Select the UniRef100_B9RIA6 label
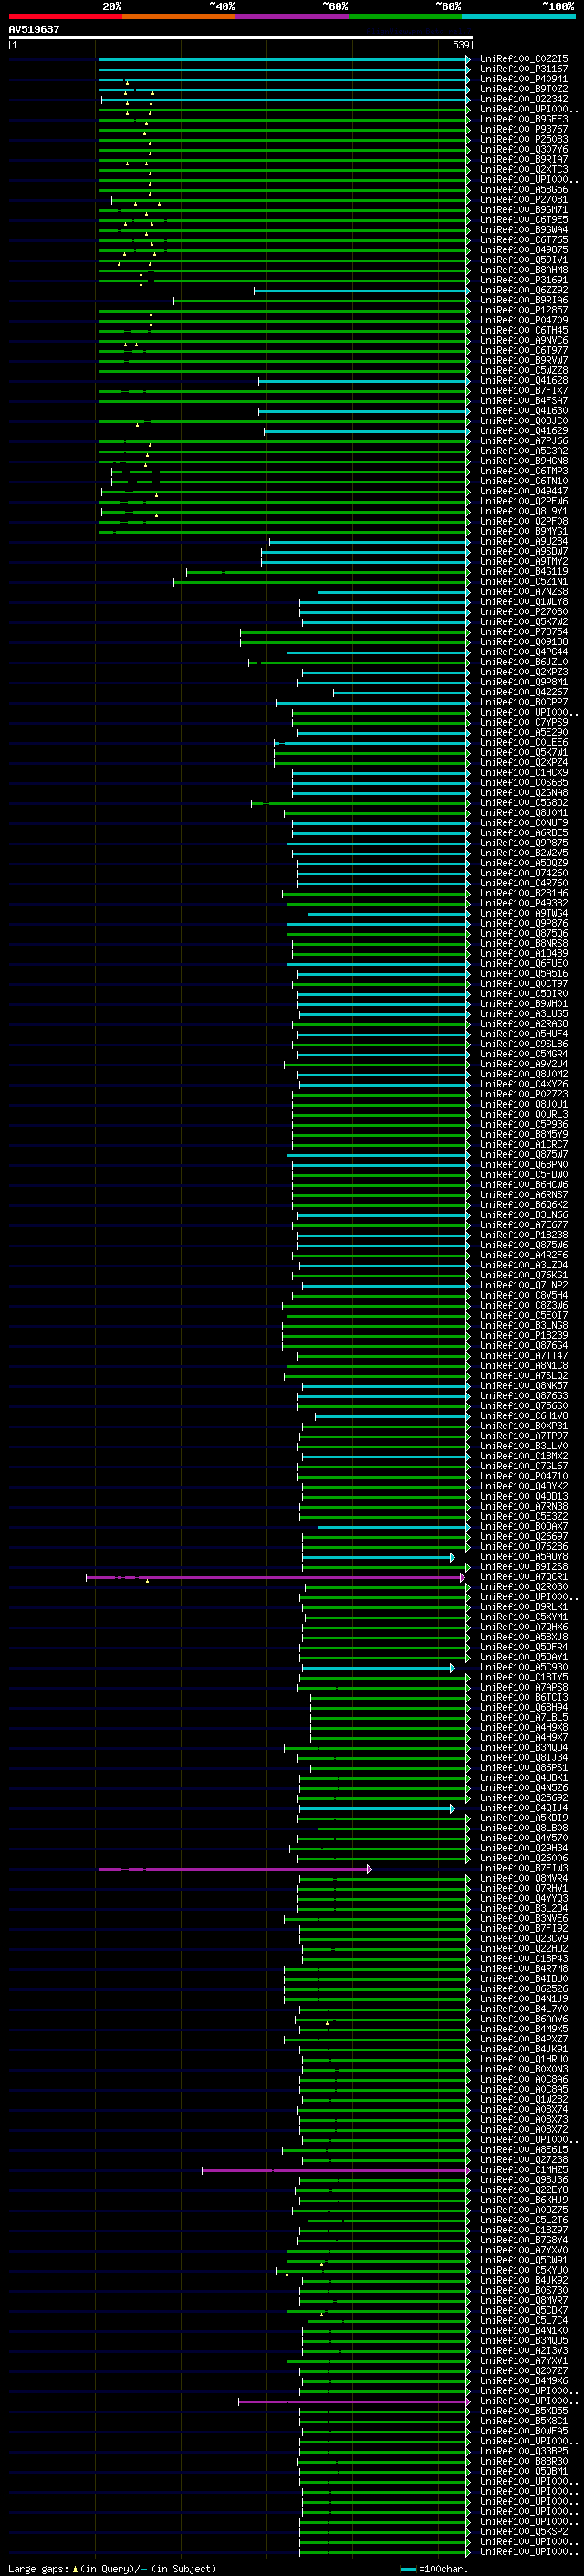The height and width of the screenshot is (2576, 584). pyautogui.click(x=524, y=300)
